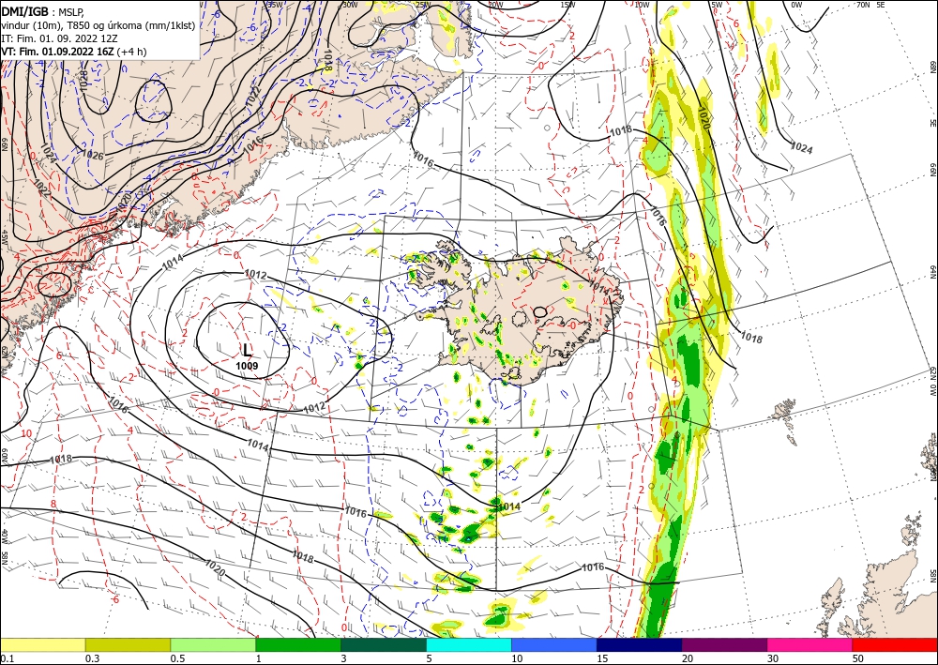Click the olive 0.3–0.5 legend swatch

[128, 645]
